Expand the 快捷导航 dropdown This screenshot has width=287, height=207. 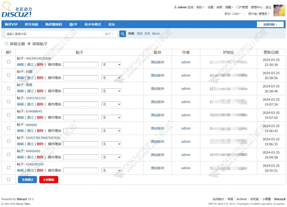[x=270, y=25]
